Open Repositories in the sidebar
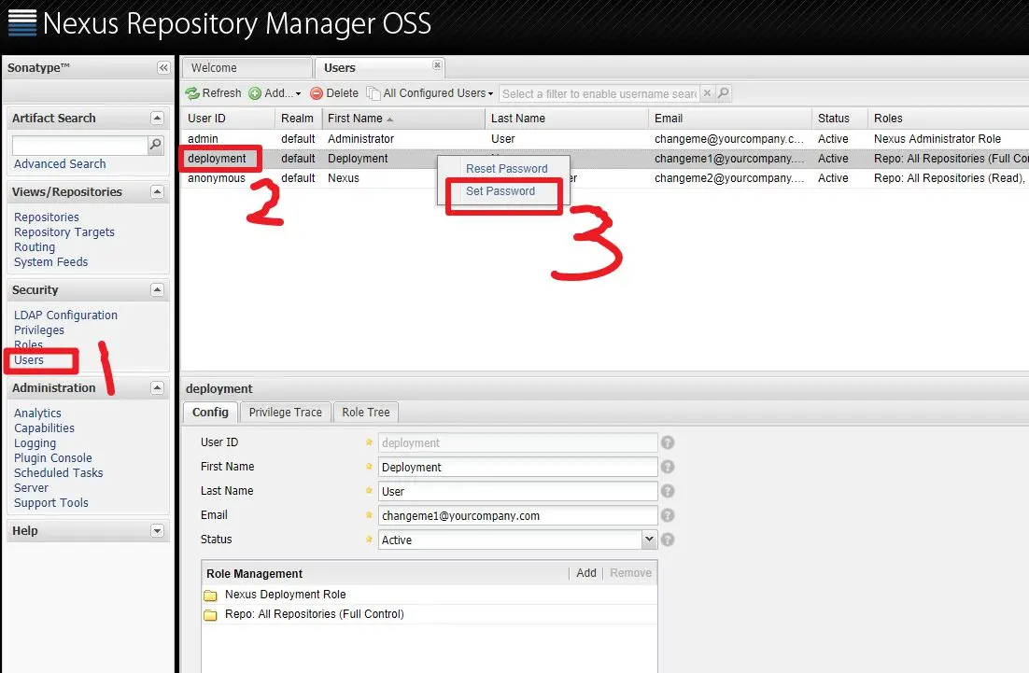 click(x=47, y=217)
